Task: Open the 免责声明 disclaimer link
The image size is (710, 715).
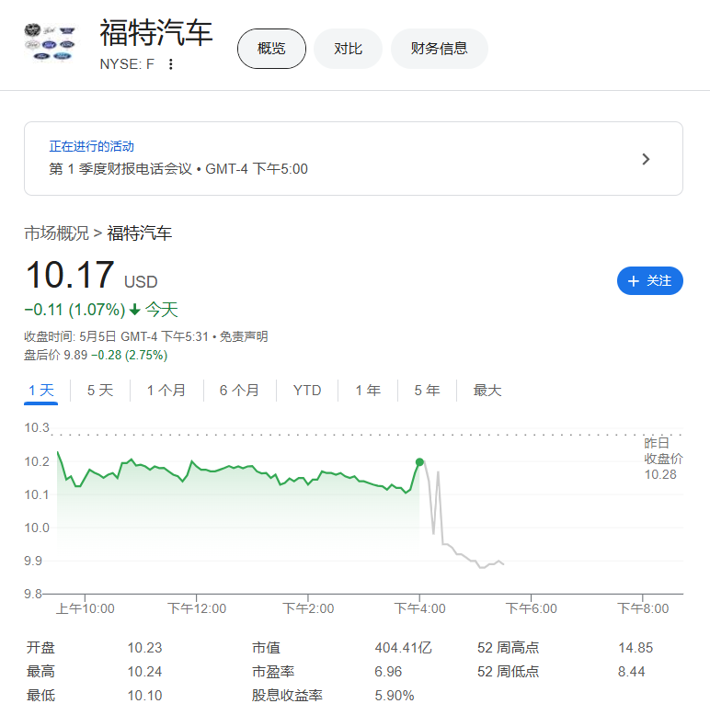Action: tap(244, 337)
